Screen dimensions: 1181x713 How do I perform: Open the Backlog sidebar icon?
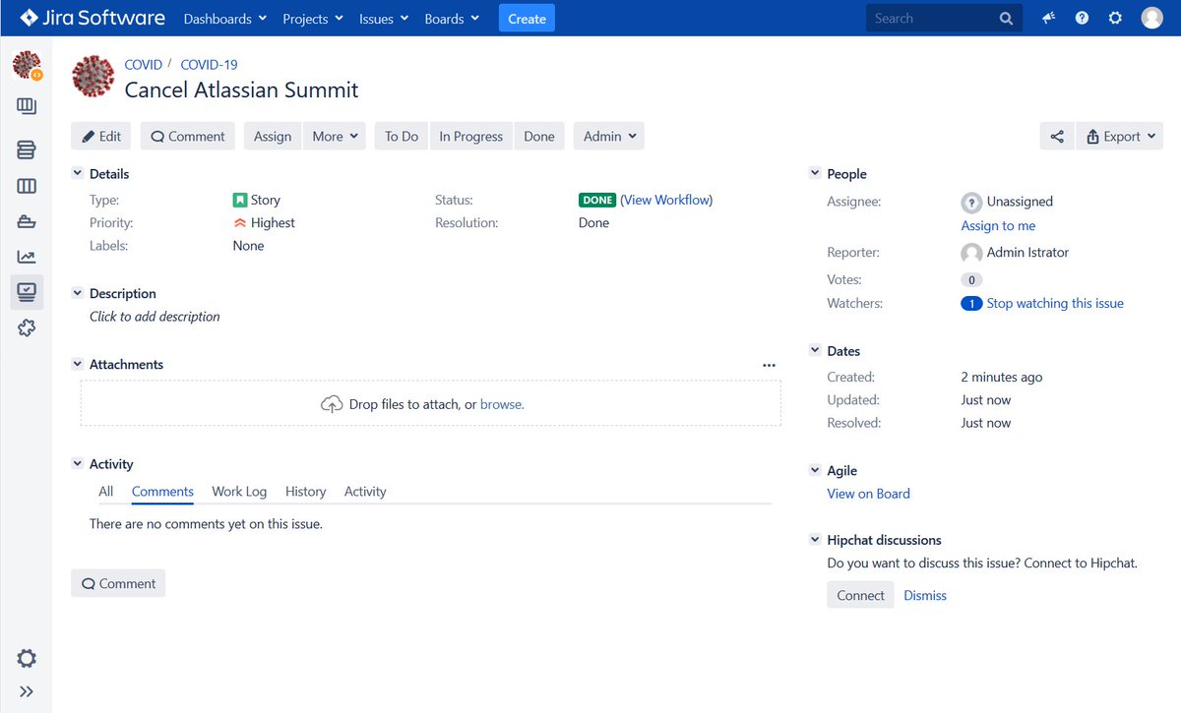point(27,149)
